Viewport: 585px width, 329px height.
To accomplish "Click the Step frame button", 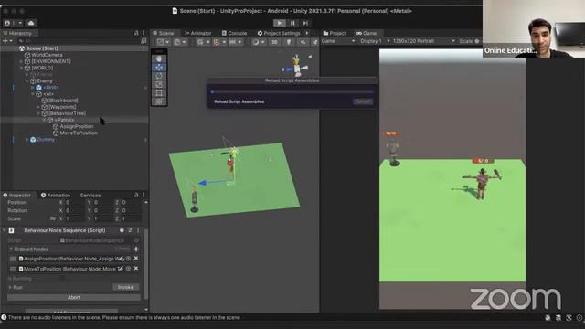I will point(305,23).
